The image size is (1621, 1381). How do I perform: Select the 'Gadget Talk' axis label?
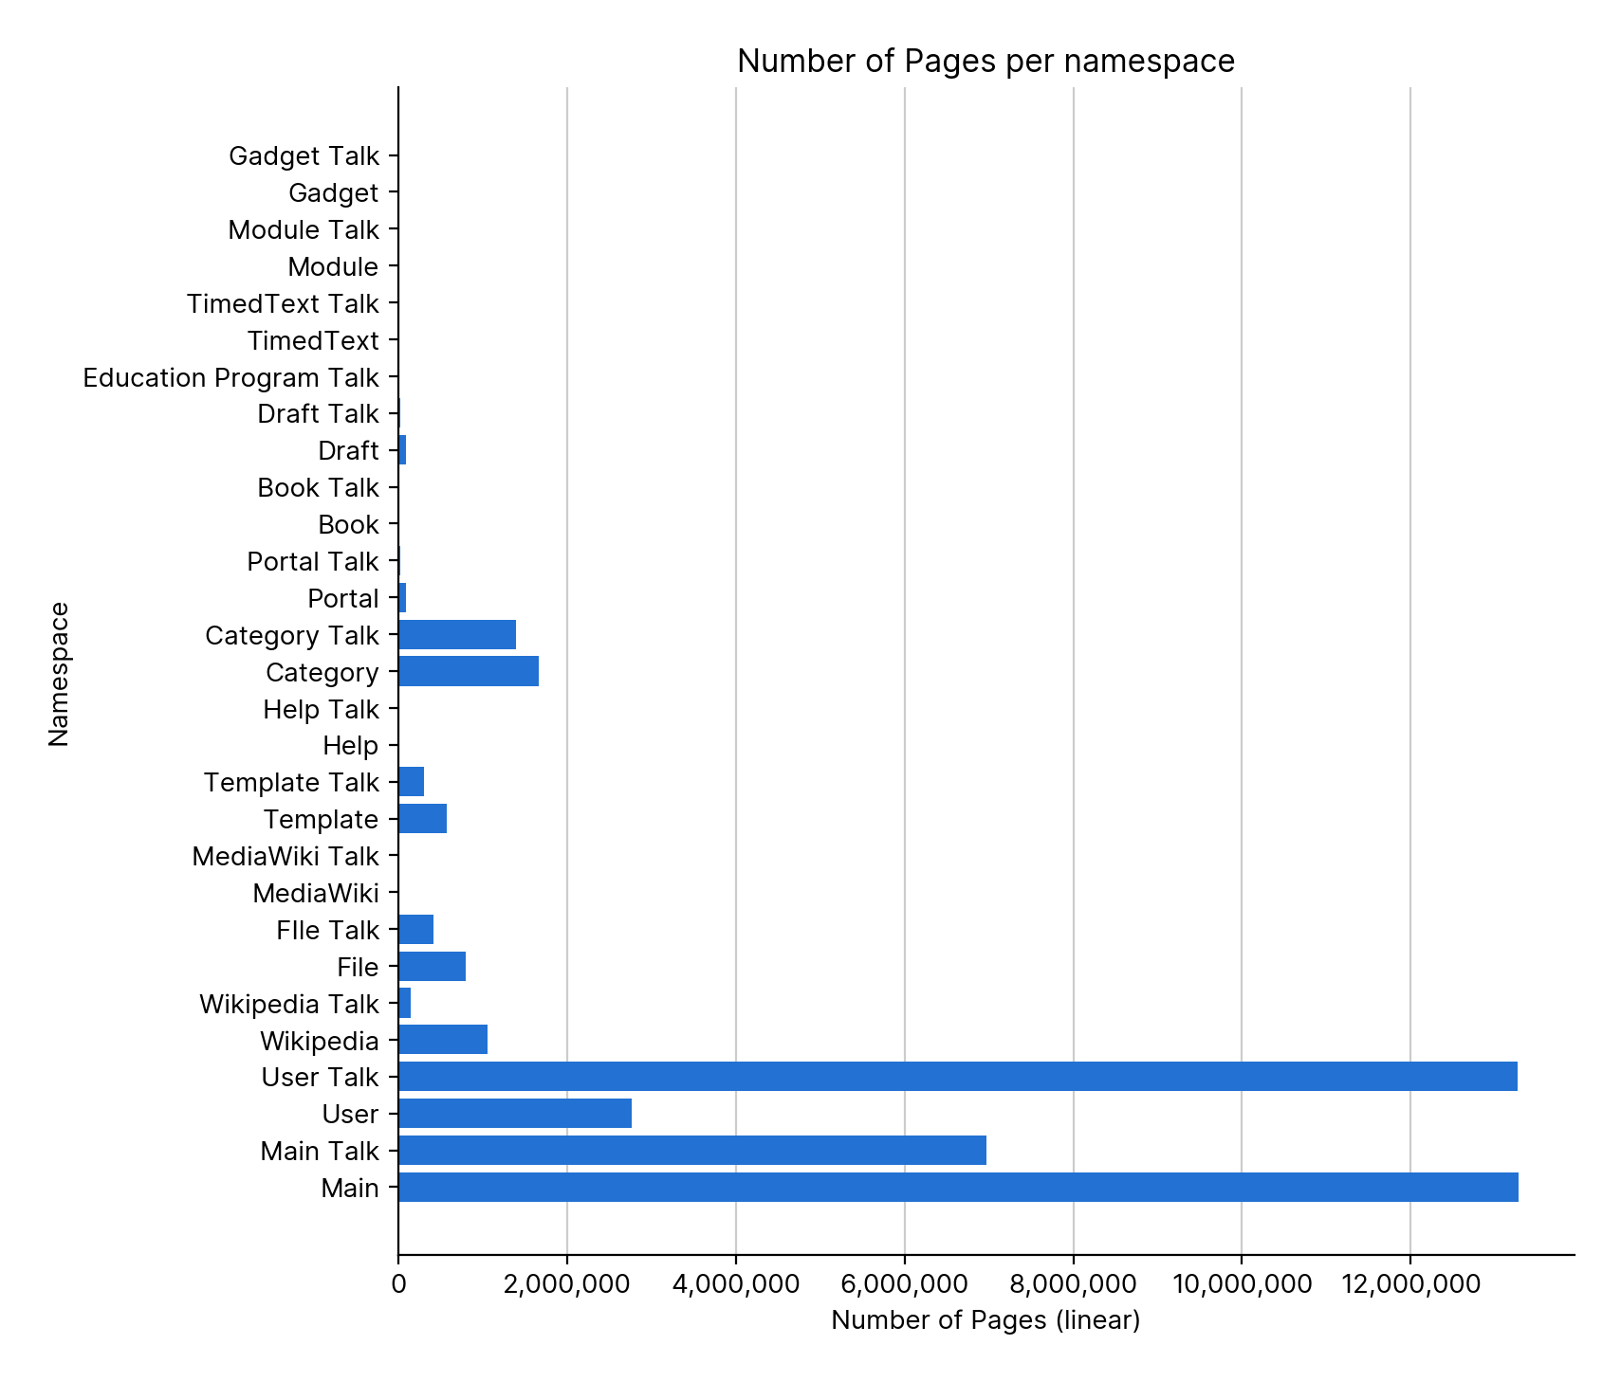[304, 155]
